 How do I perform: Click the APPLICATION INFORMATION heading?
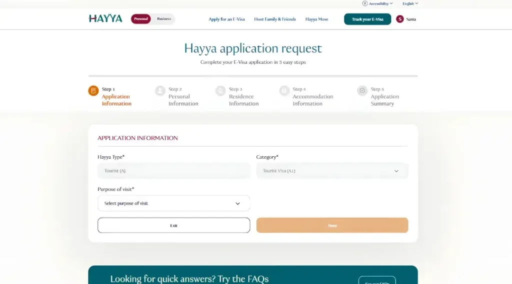(x=138, y=138)
